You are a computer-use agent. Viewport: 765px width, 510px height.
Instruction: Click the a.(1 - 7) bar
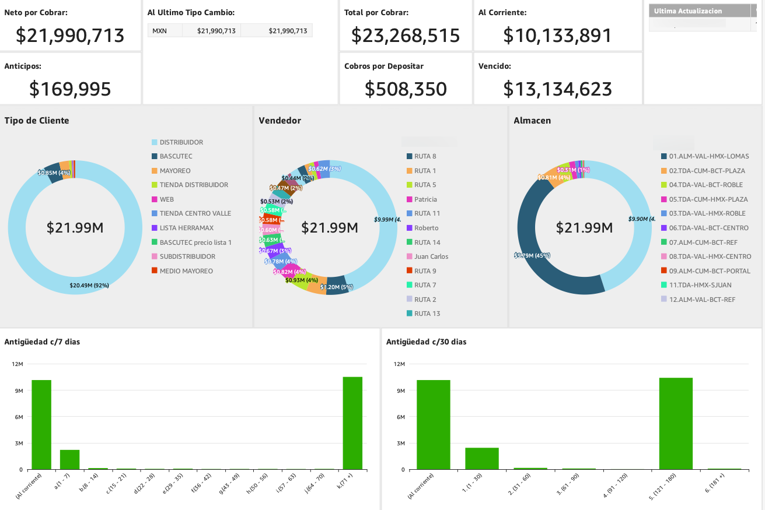point(69,459)
